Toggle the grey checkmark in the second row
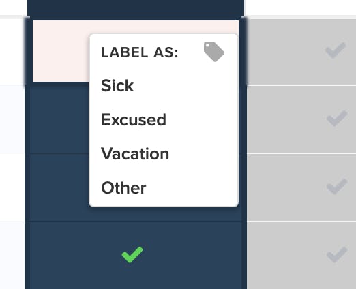 coord(337,118)
